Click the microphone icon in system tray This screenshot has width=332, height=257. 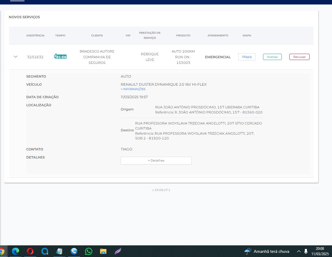(x=306, y=251)
